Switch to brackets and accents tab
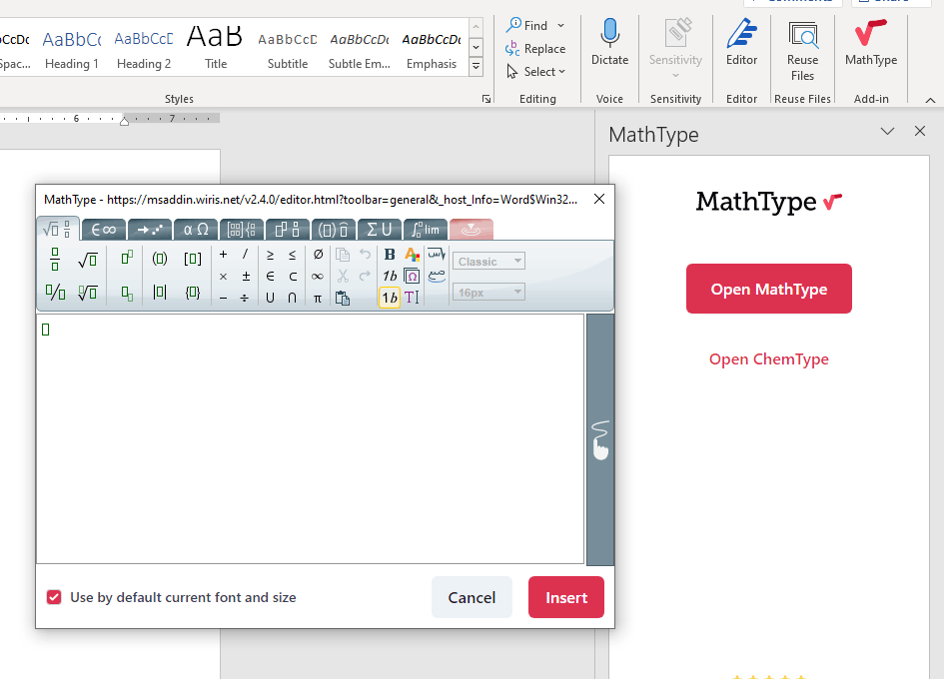The image size is (944, 679). click(334, 230)
